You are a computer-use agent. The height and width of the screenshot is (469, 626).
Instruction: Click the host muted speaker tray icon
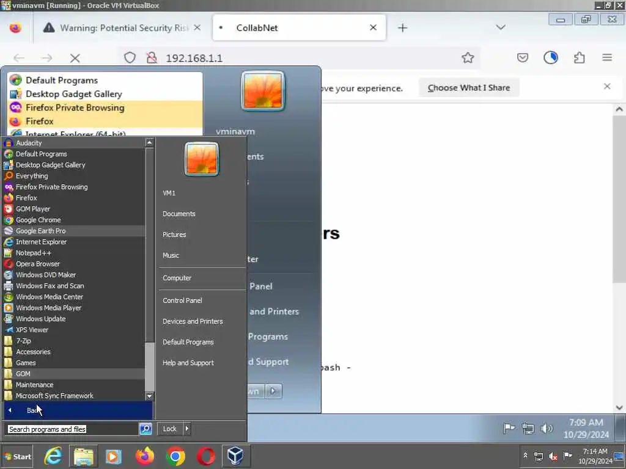tap(553, 456)
